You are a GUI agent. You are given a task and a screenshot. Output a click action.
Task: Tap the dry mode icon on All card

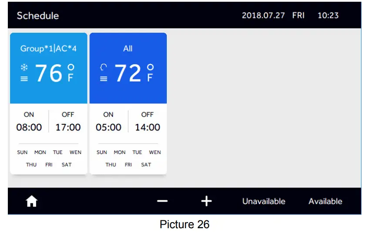104,67
